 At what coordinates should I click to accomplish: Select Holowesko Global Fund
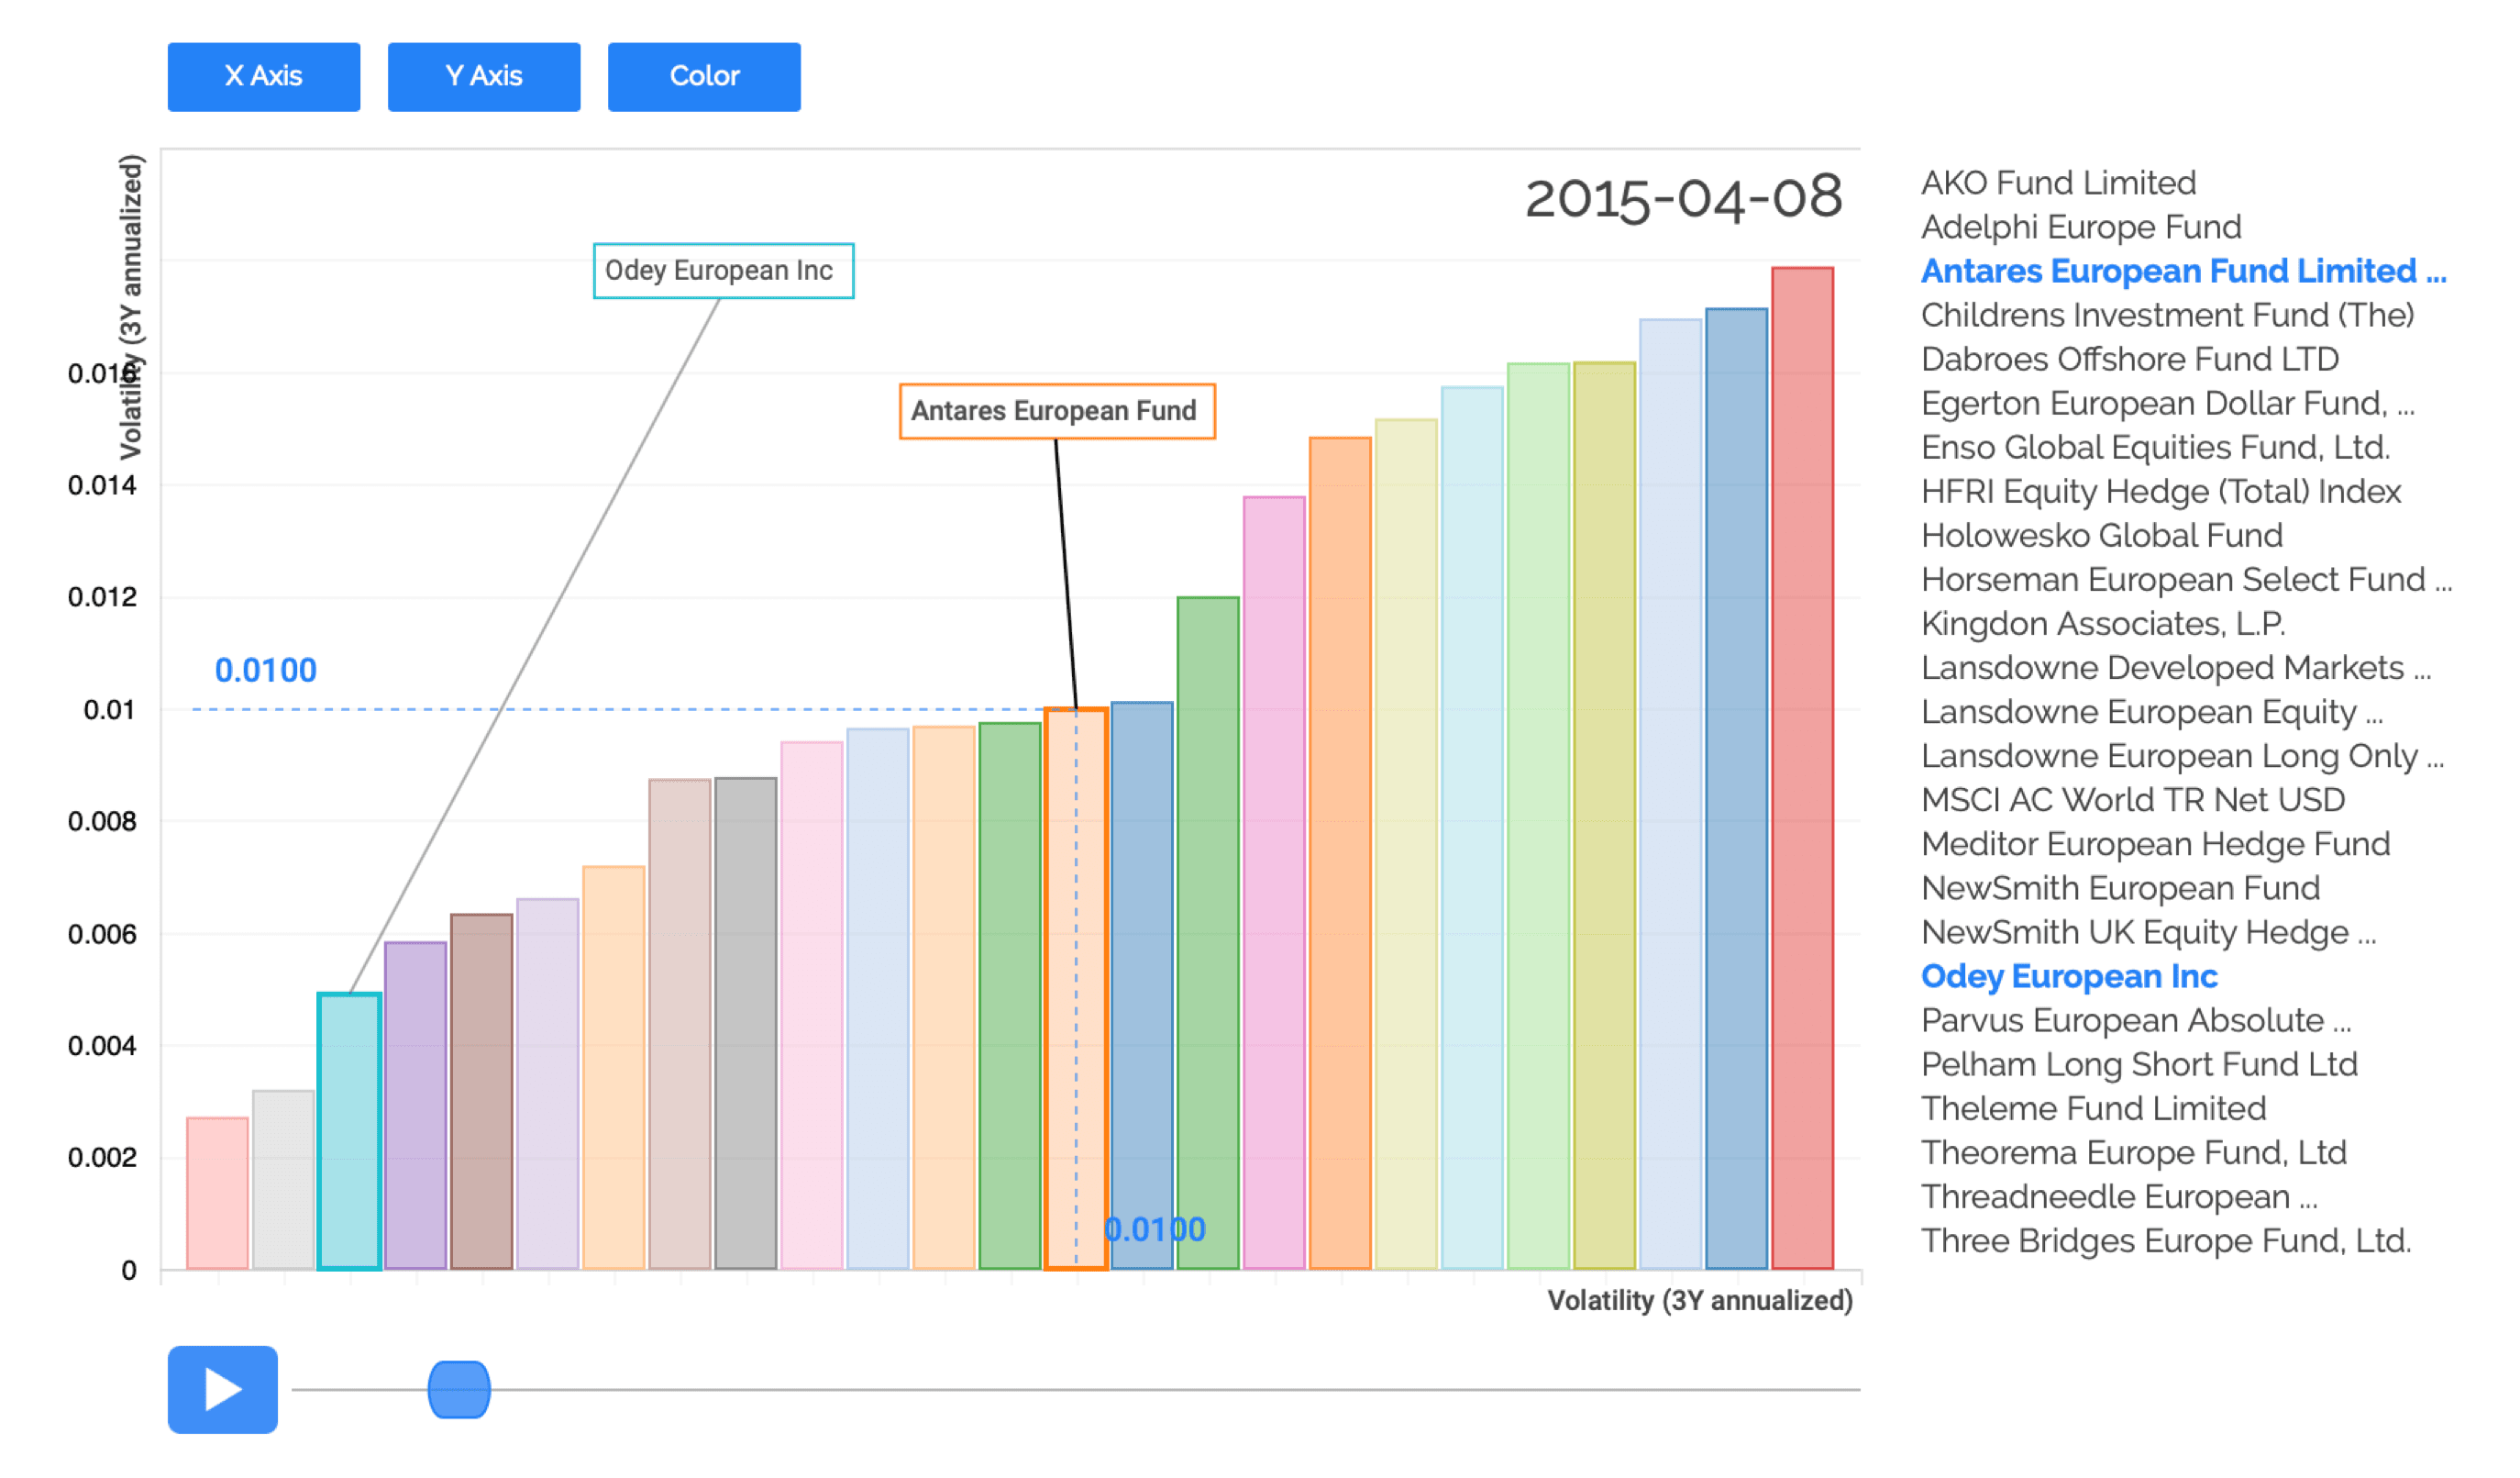coord(2101,536)
